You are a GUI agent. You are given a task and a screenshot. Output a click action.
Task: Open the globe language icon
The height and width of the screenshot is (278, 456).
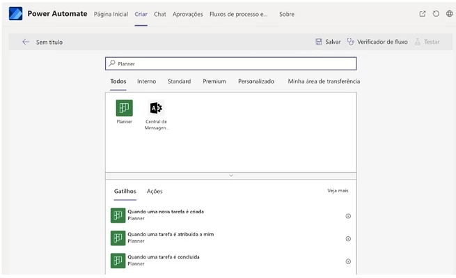pos(449,14)
